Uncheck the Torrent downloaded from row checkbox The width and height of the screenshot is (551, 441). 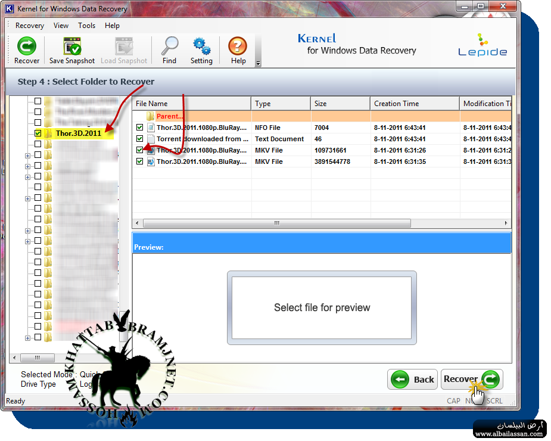(139, 139)
